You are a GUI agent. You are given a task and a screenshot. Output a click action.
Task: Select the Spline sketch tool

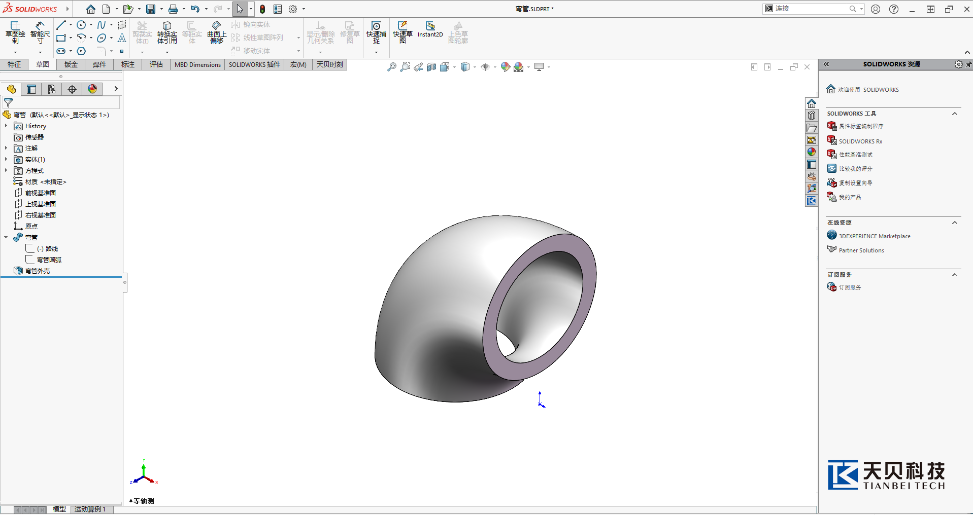(x=102, y=25)
